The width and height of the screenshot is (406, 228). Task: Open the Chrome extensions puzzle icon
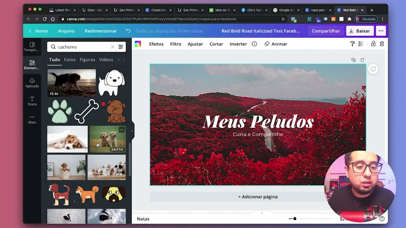pyautogui.click(x=349, y=19)
